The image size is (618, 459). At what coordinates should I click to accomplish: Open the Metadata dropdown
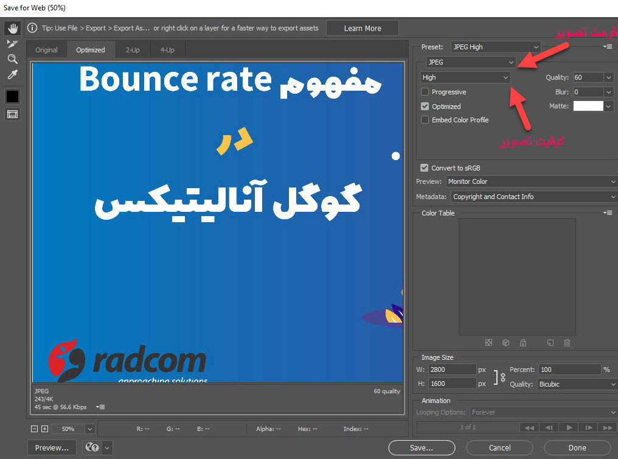(x=533, y=197)
